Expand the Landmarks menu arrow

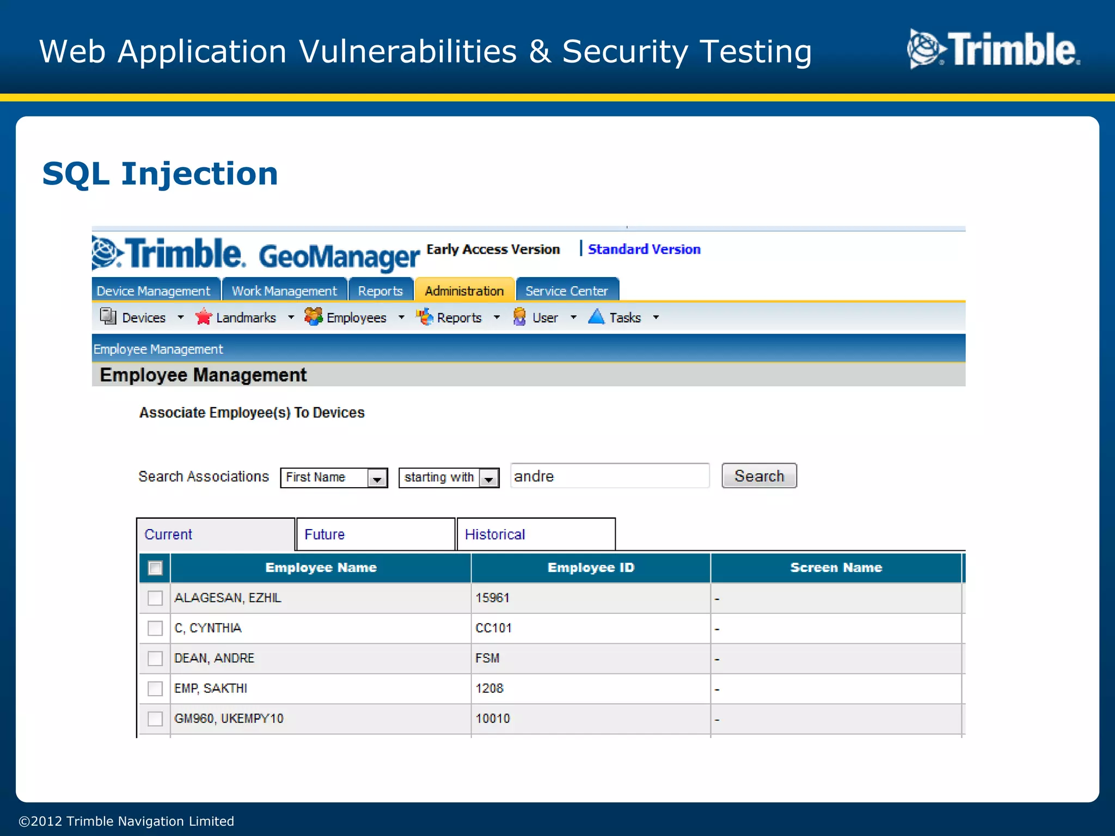291,317
